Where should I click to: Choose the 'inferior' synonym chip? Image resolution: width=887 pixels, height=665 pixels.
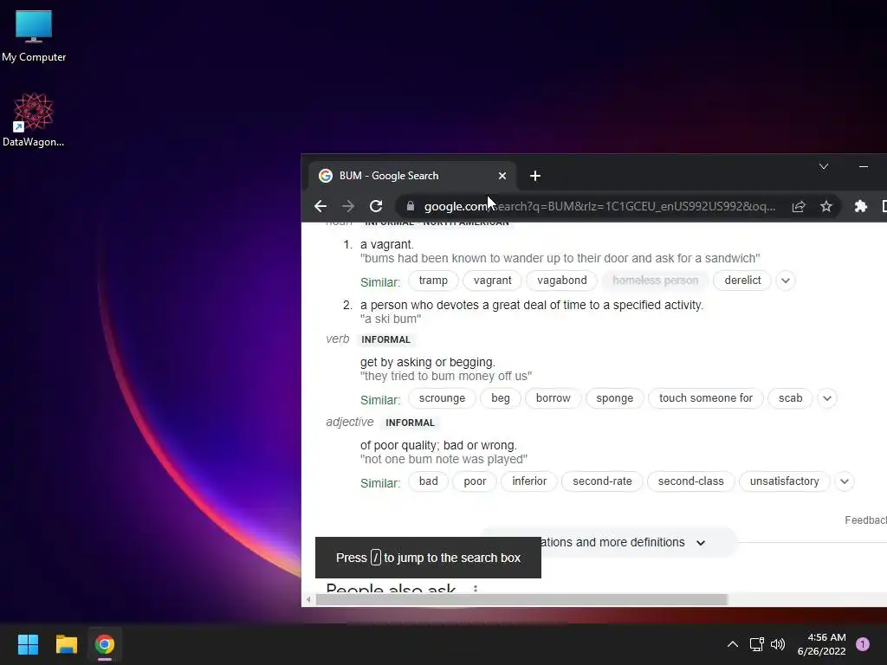(529, 481)
